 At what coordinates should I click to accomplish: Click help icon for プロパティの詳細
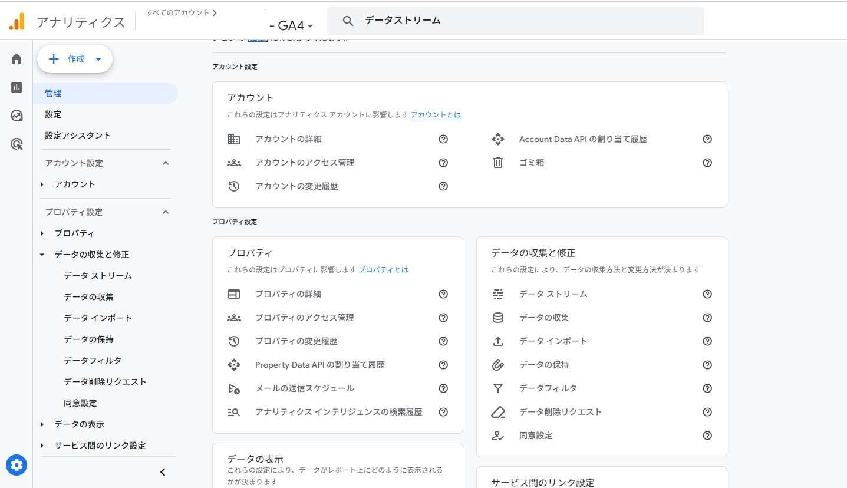[443, 294]
